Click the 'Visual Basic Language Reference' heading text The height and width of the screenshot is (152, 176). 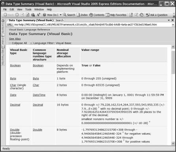[x=29, y=30]
